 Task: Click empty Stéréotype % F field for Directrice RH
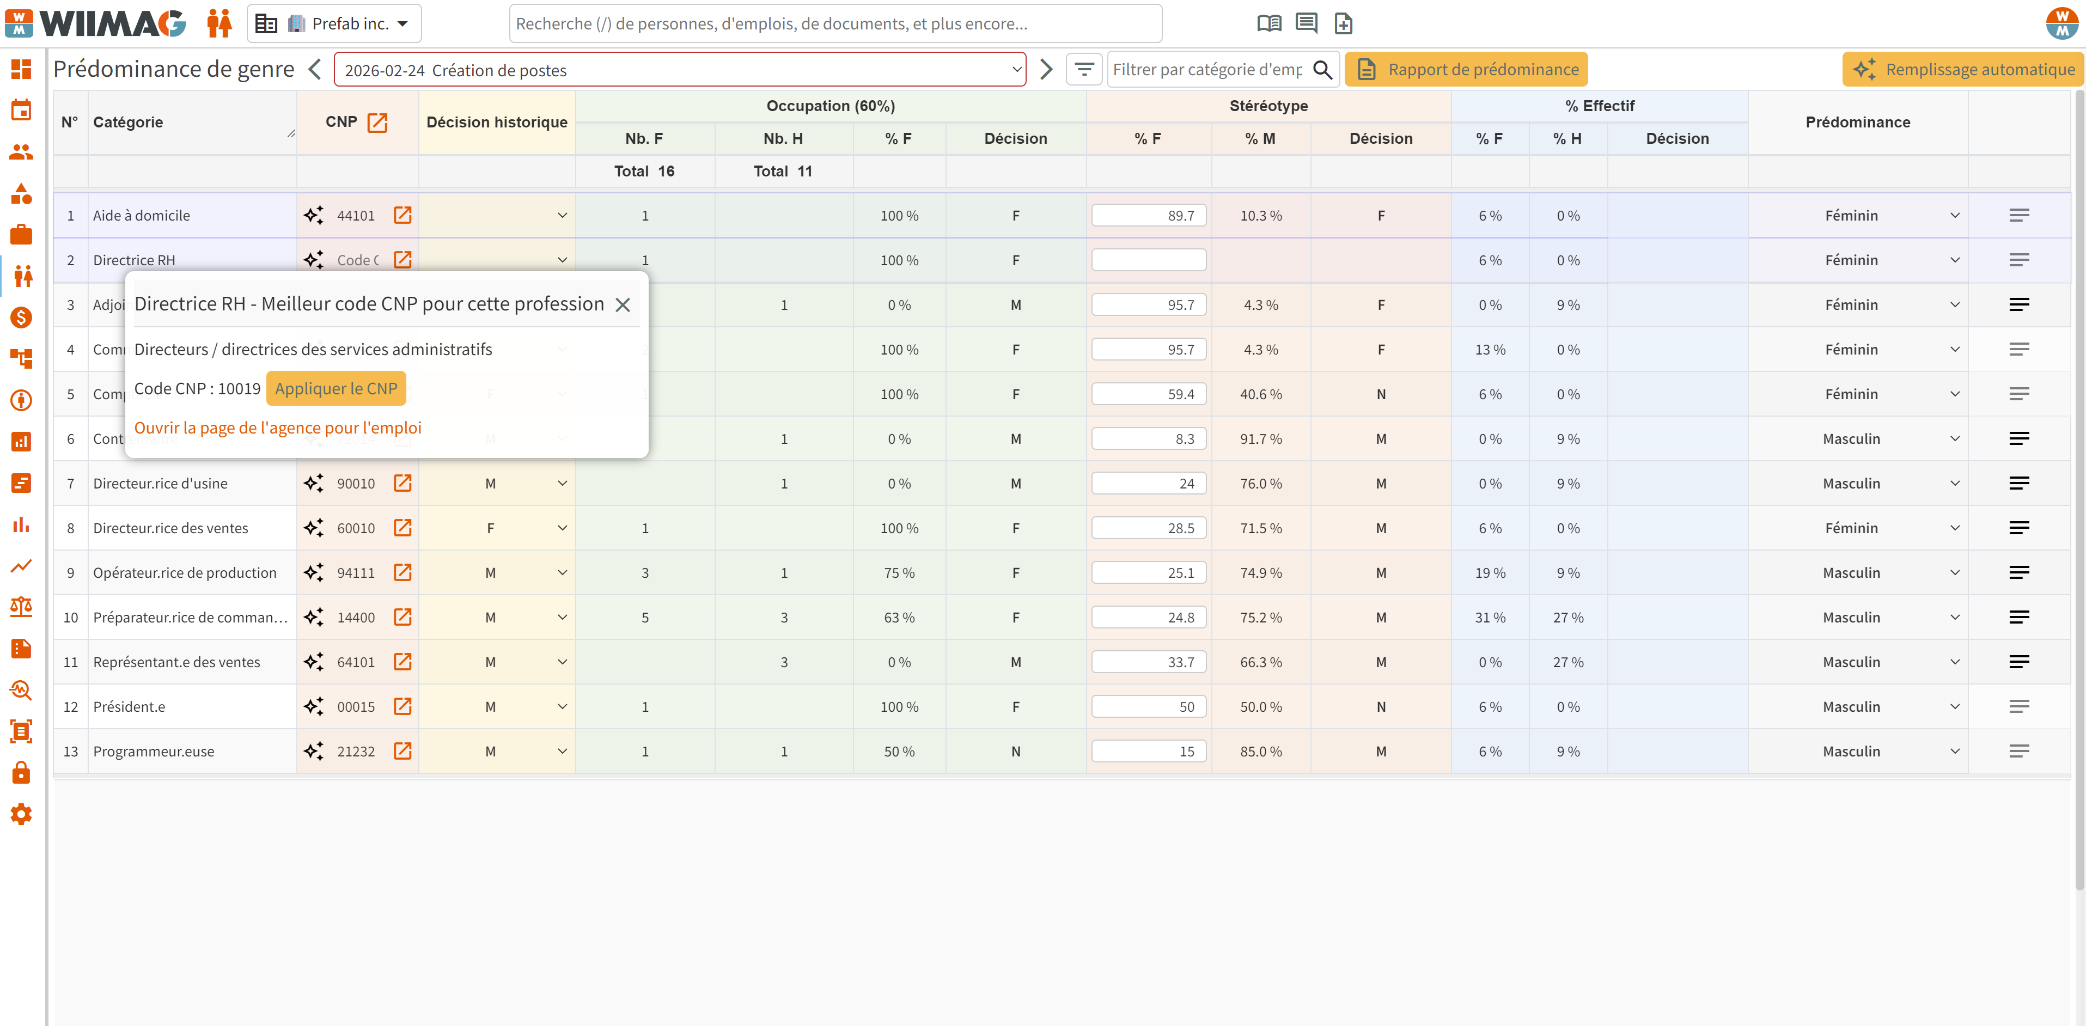[1148, 260]
